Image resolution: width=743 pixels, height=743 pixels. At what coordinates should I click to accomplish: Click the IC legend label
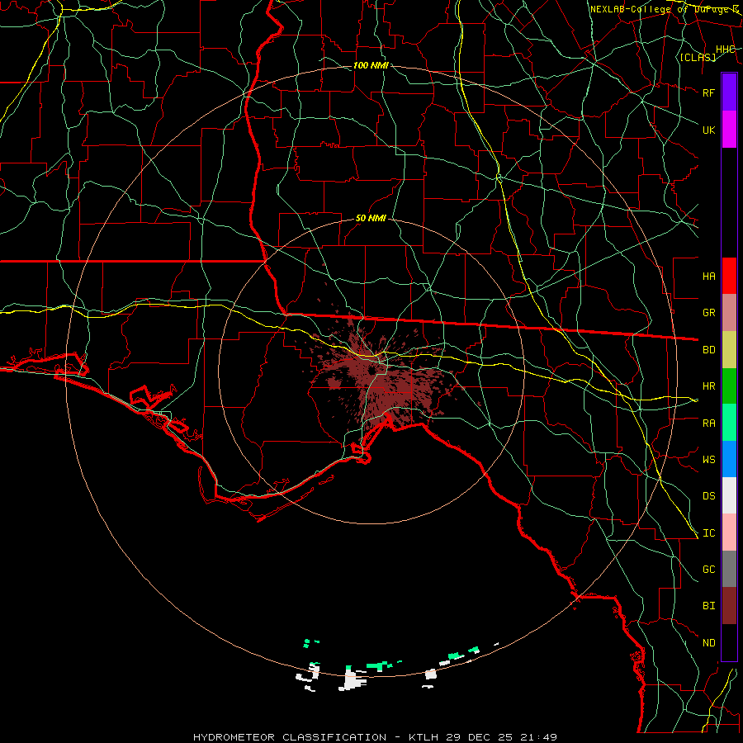click(708, 533)
